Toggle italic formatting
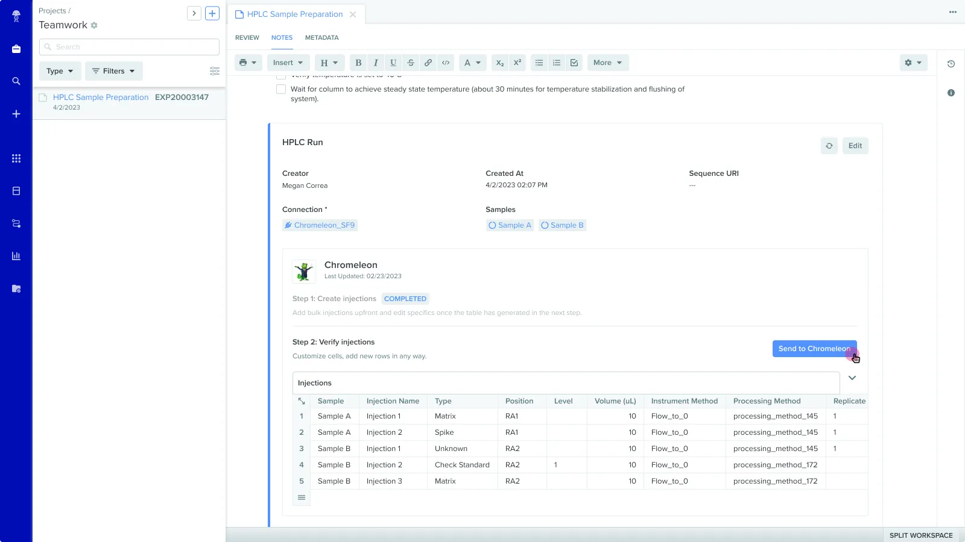 click(376, 63)
